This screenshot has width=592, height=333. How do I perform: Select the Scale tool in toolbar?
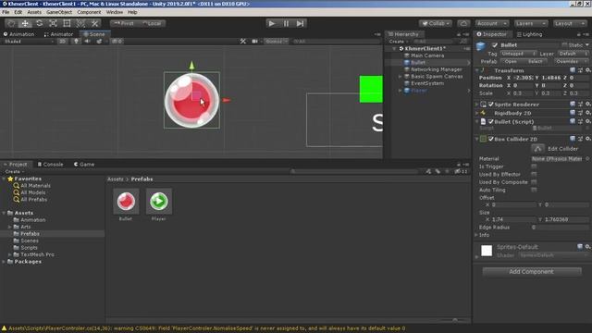click(53, 23)
